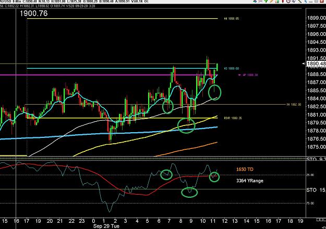
Task: Click the 1893.00 price axis label
Action: coord(317,50)
